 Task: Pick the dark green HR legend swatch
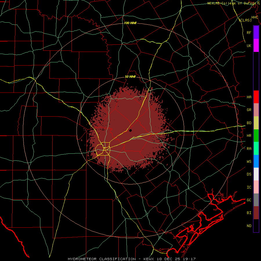[256, 136]
